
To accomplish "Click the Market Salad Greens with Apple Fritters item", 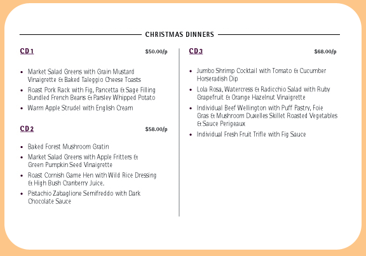I will [83, 161].
